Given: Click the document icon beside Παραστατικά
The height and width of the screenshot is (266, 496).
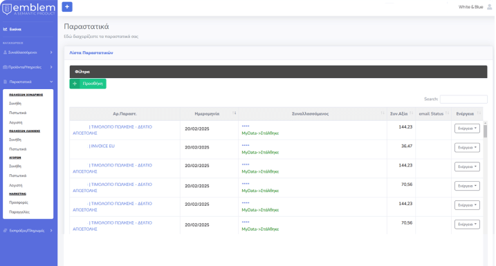Looking at the screenshot, I should click(5, 82).
